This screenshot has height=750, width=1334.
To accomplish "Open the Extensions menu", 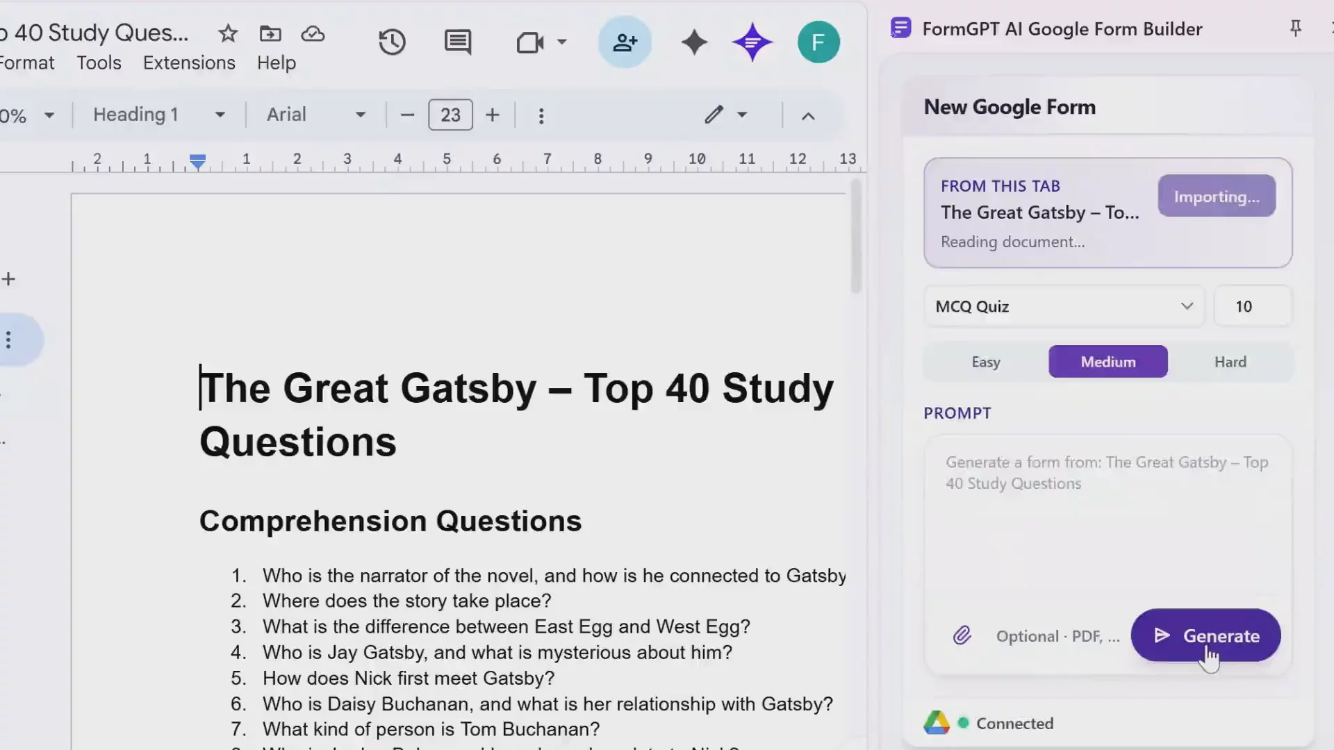I will coord(189,63).
